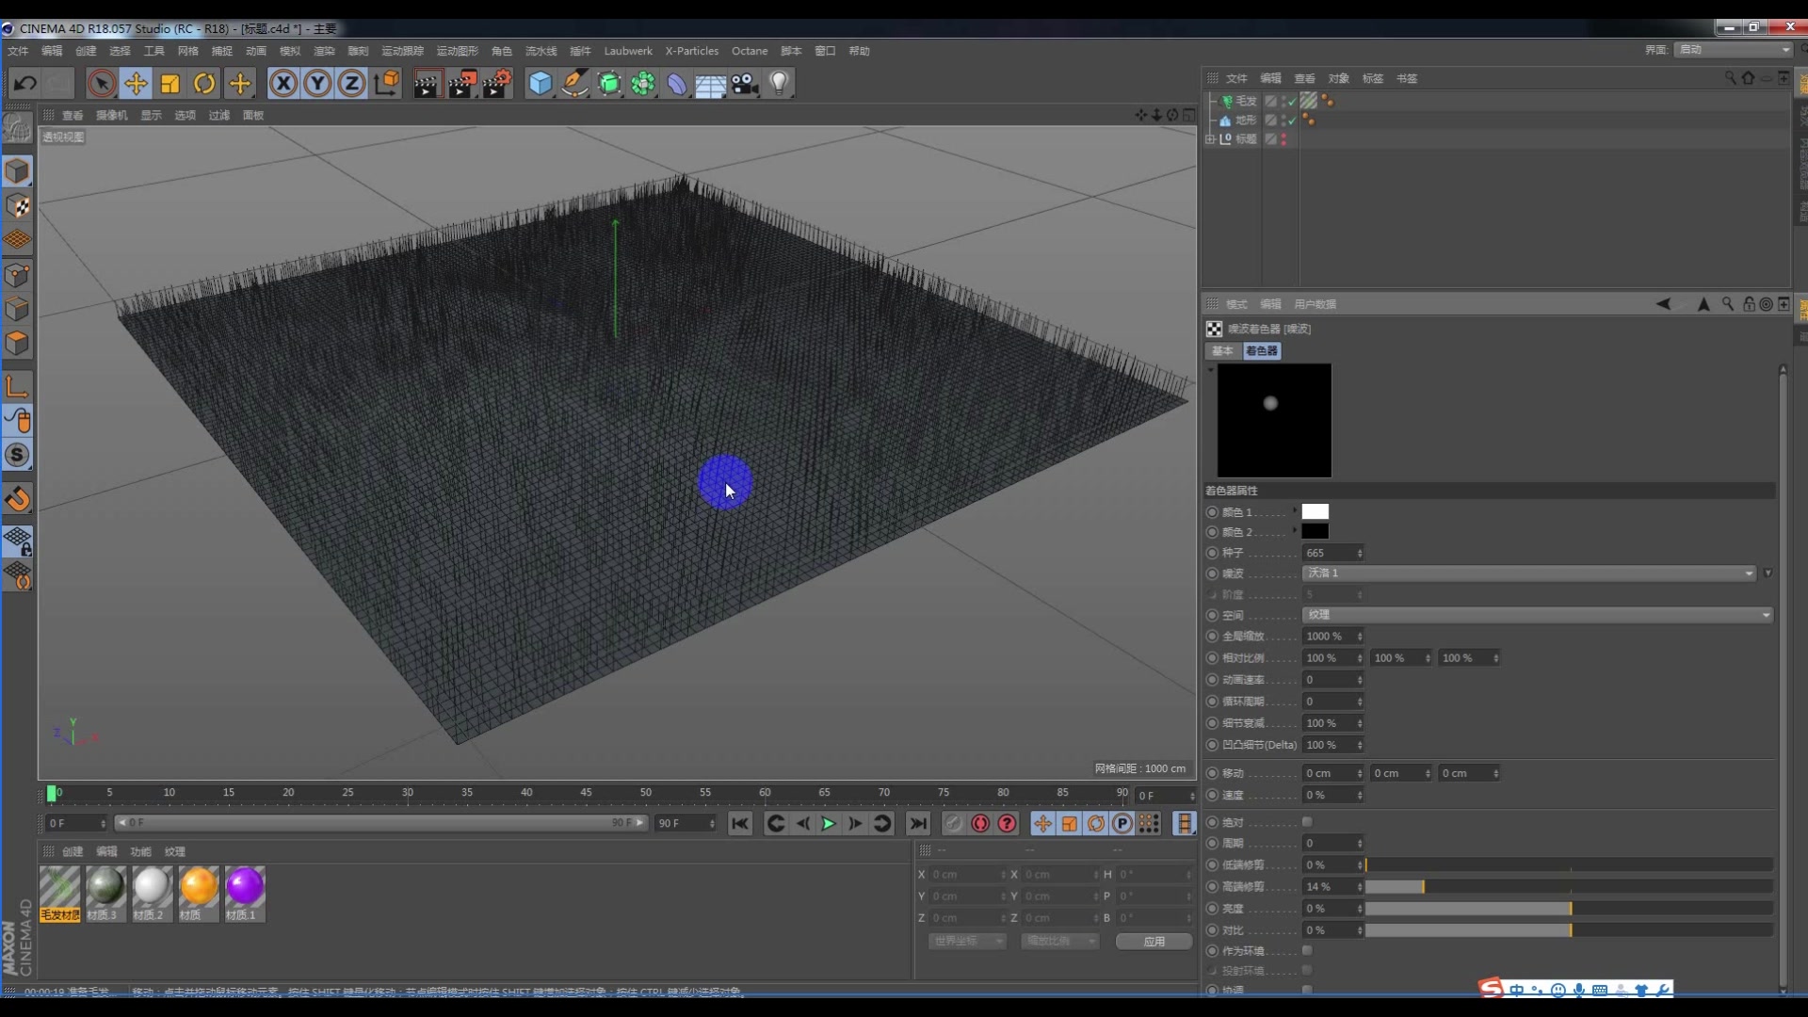Select the purple 材质.1 material
Viewport: 1808px width, 1017px height.
click(x=245, y=894)
